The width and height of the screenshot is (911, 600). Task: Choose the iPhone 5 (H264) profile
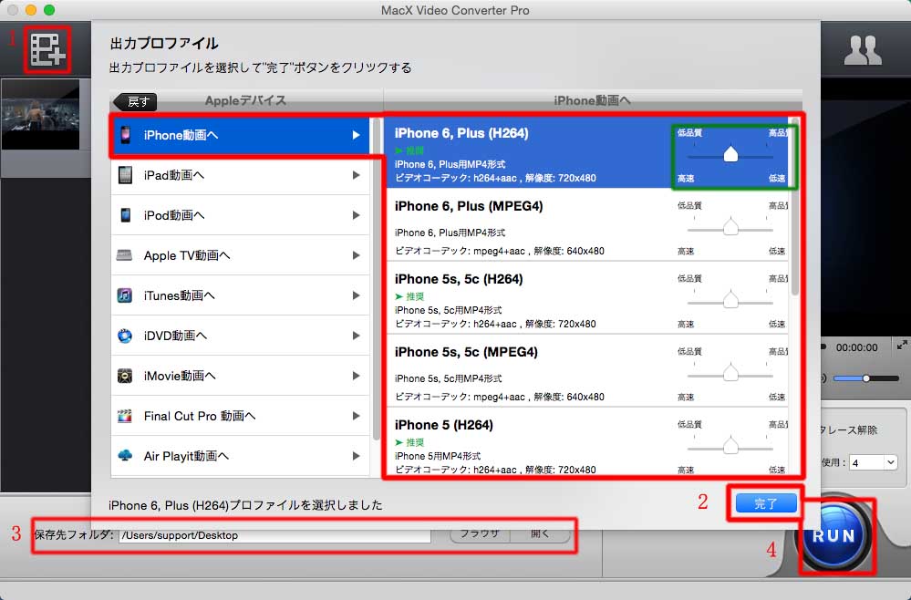[x=587, y=441]
